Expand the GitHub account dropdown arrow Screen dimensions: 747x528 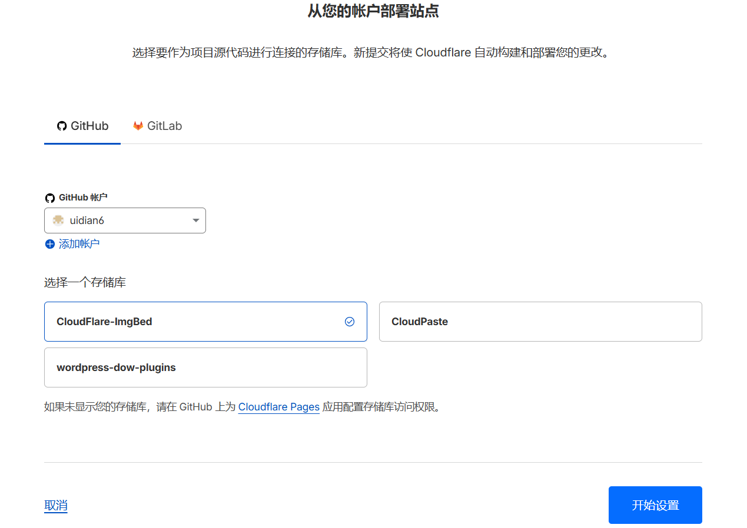(x=196, y=220)
